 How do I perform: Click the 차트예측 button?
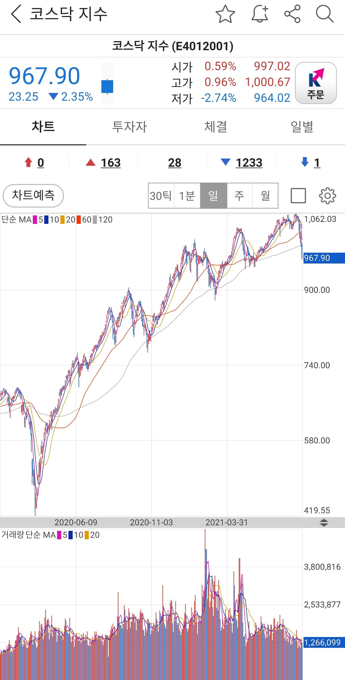33,196
